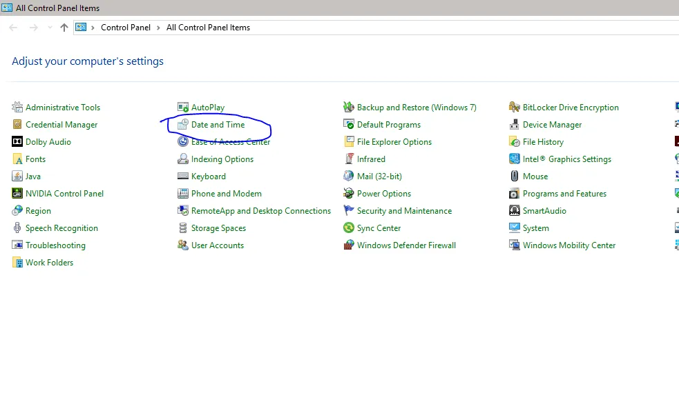Open the Windows Mobility Center link
Screen dimensions: 679x404
point(569,245)
